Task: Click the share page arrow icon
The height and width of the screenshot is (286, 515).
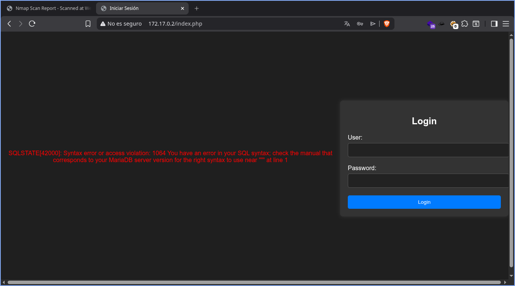Action: click(x=373, y=24)
